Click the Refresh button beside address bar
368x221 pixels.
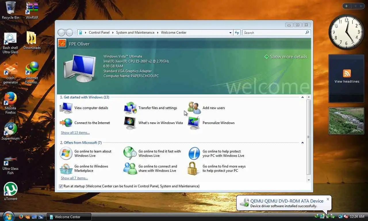click(237, 33)
